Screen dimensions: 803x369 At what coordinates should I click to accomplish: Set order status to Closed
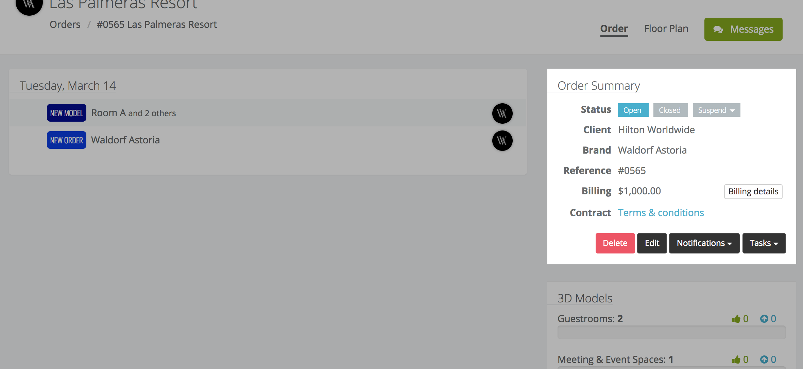tap(670, 110)
